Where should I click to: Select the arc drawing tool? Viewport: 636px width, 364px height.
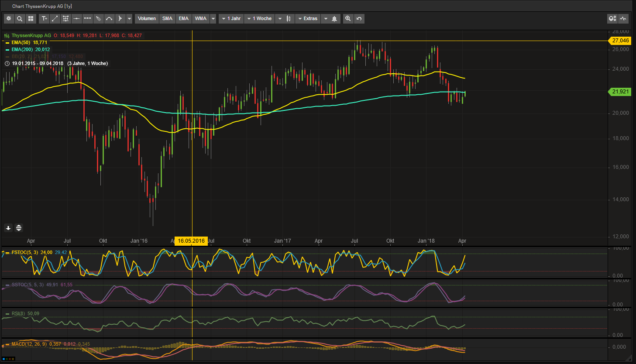point(109,18)
